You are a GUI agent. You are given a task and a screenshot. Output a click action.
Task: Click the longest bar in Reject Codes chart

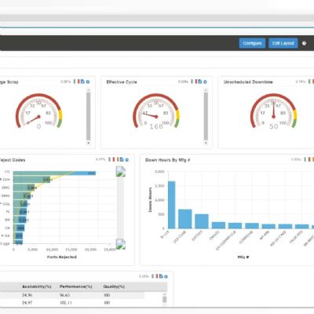(x=54, y=173)
